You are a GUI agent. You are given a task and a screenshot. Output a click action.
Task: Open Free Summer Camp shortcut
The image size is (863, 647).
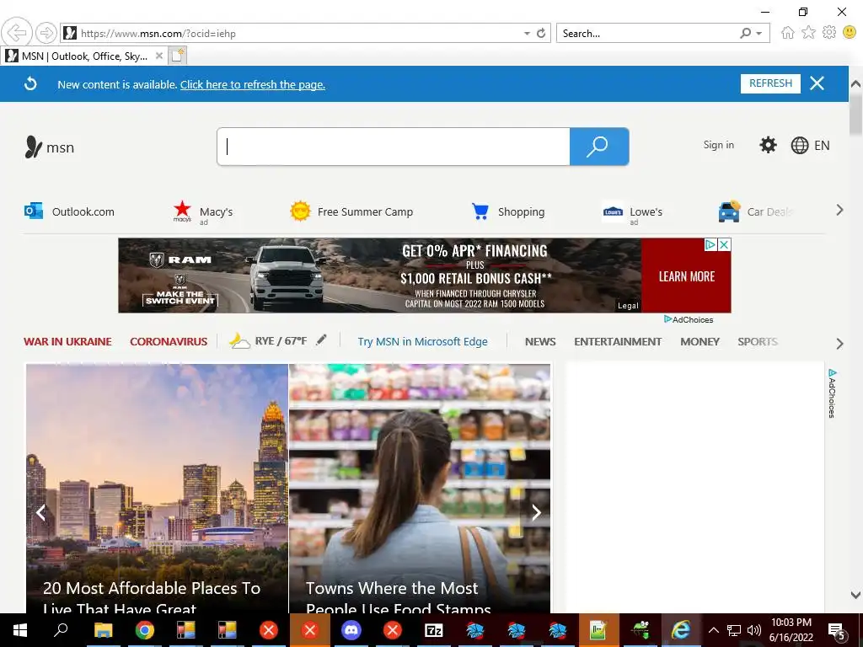[x=351, y=211]
